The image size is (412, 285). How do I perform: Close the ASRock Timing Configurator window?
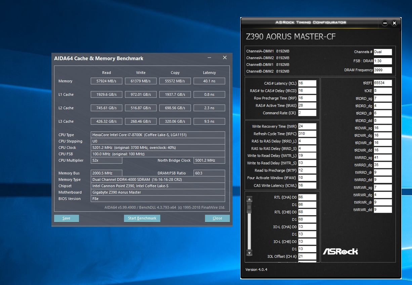pyautogui.click(x=395, y=23)
